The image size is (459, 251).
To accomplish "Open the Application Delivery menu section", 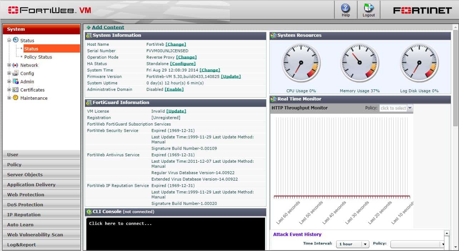I will [x=41, y=185].
